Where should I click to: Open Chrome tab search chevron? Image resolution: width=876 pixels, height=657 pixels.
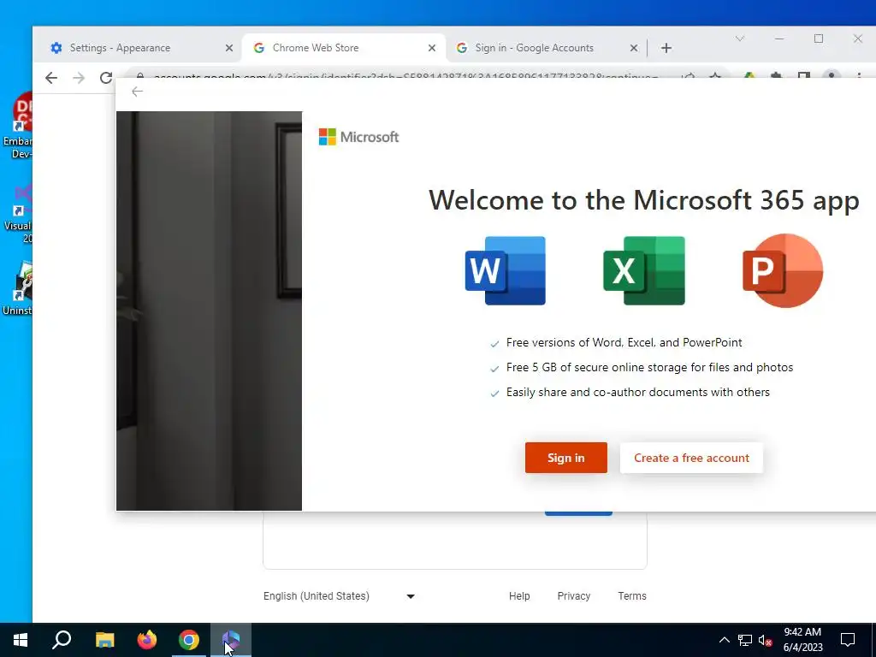coord(740,38)
